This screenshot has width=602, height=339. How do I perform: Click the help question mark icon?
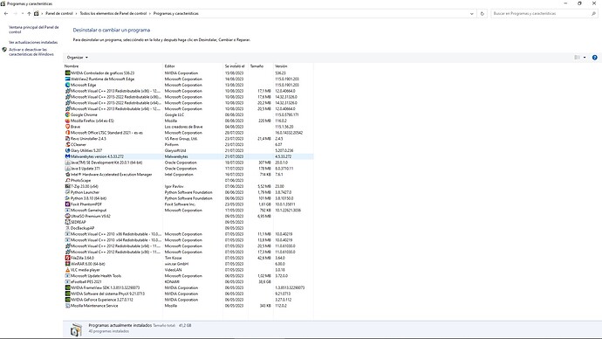tap(594, 58)
